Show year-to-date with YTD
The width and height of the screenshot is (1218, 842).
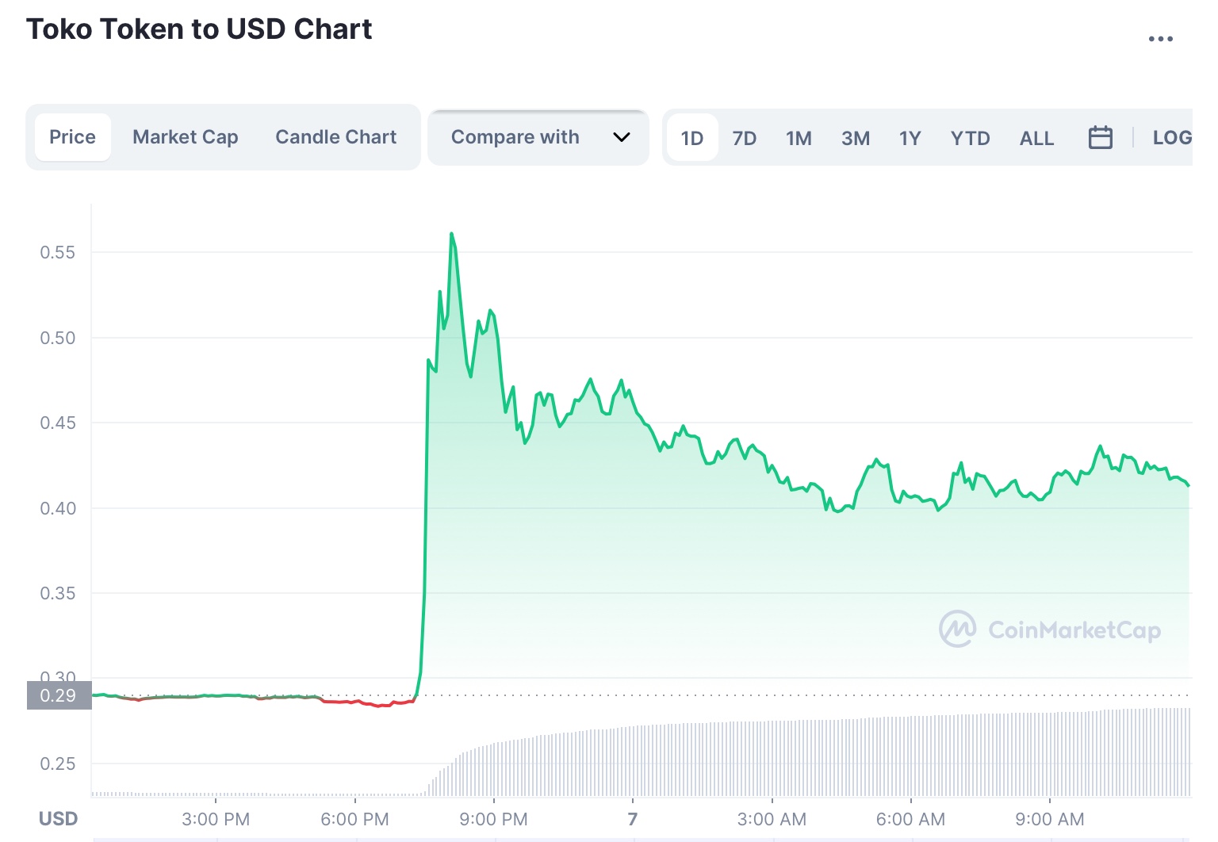(x=970, y=138)
